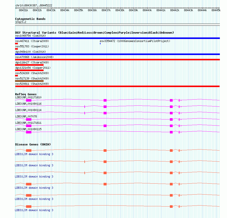Click the blue gain bar of dgv948n100
The height and width of the screenshot is (218, 227).
[117, 54]
